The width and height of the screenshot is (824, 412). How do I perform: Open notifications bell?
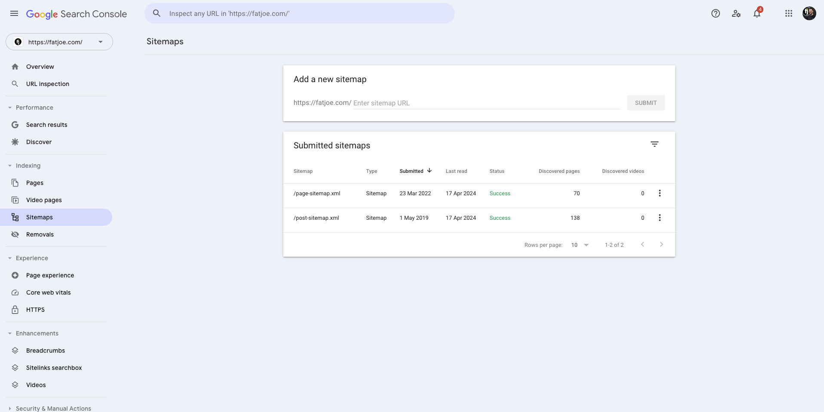pyautogui.click(x=757, y=13)
